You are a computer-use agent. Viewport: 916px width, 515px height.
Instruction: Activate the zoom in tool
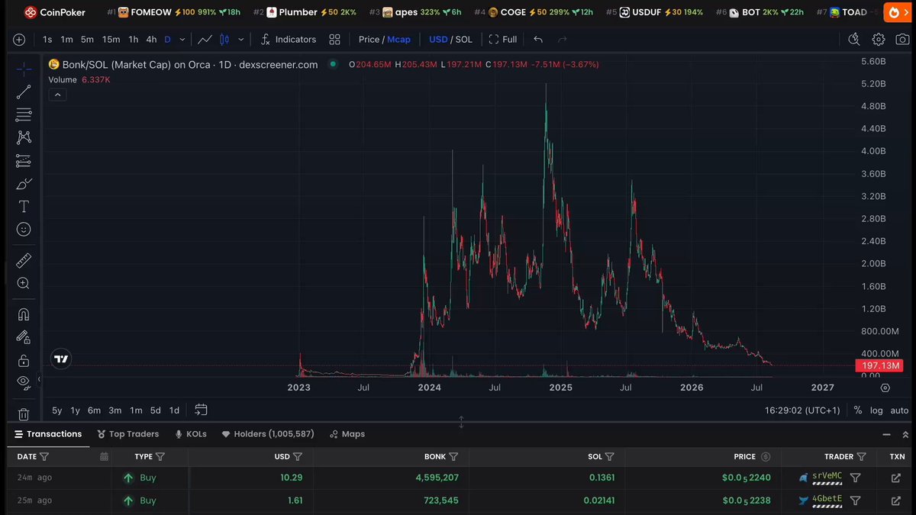pos(24,283)
